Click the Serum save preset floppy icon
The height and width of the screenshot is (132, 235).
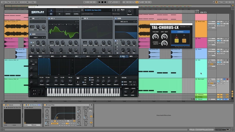pyautogui.click(x=82, y=10)
